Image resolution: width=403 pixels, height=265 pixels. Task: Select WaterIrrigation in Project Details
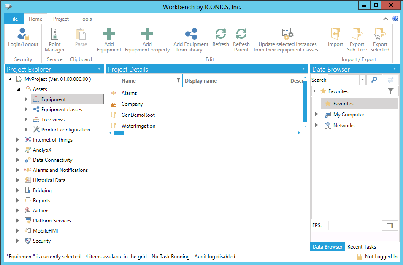138,126
